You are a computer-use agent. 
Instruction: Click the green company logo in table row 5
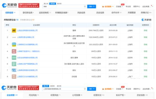[x=14, y=58]
